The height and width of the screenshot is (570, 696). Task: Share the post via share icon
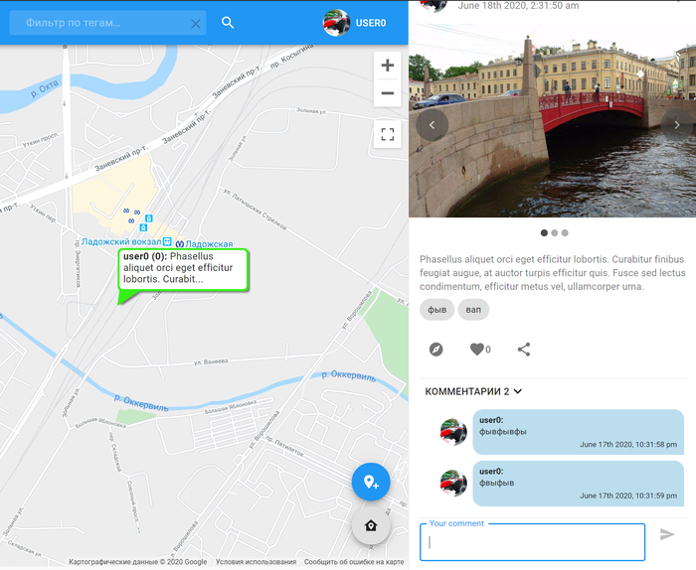[524, 350]
